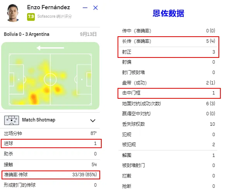Click the Enzo Fernández name heading

tap(49, 7)
